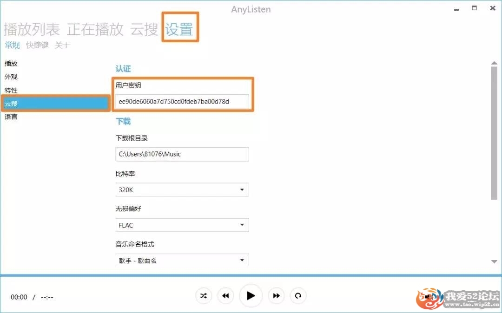The width and height of the screenshot is (502, 313).
Task: Click the vertical scrollbar thumb
Action: point(494,133)
